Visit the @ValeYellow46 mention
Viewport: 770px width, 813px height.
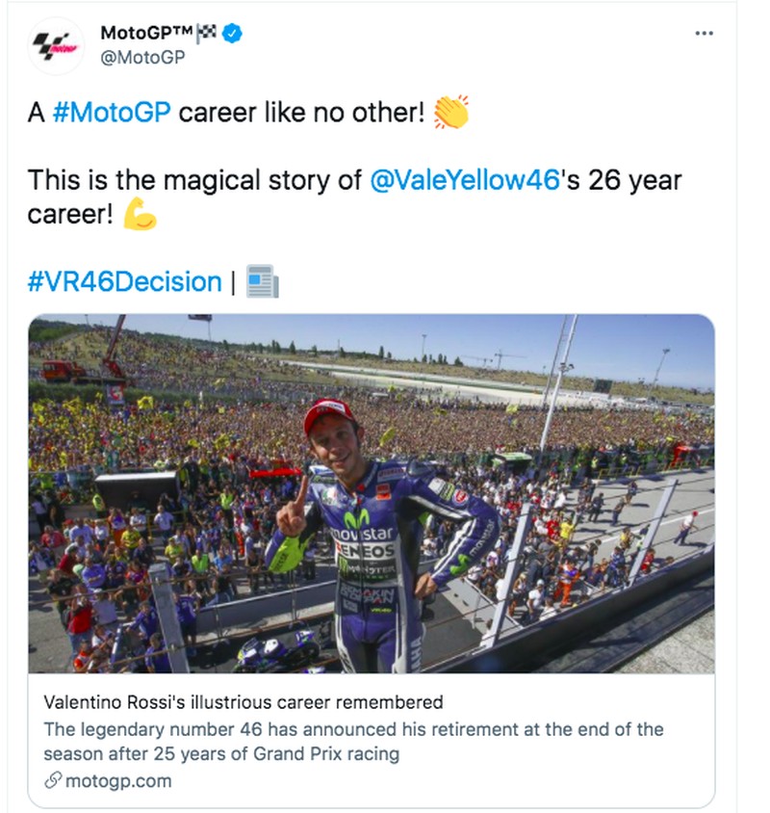[x=464, y=180]
